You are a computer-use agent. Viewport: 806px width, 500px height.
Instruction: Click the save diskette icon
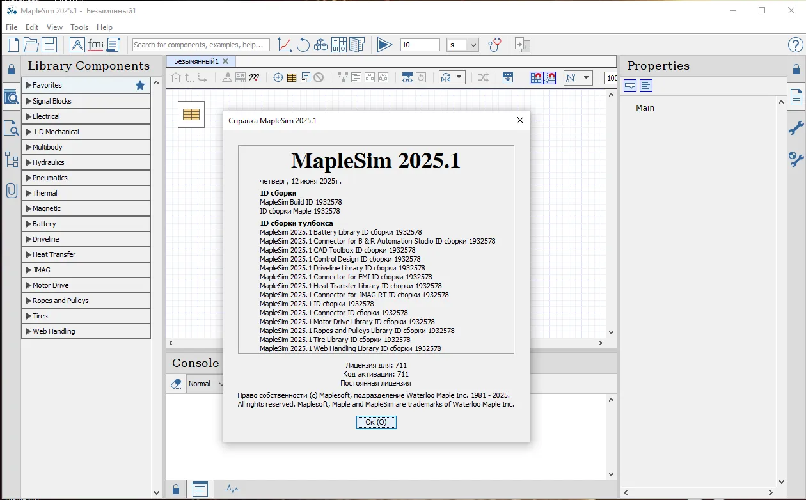(49, 45)
